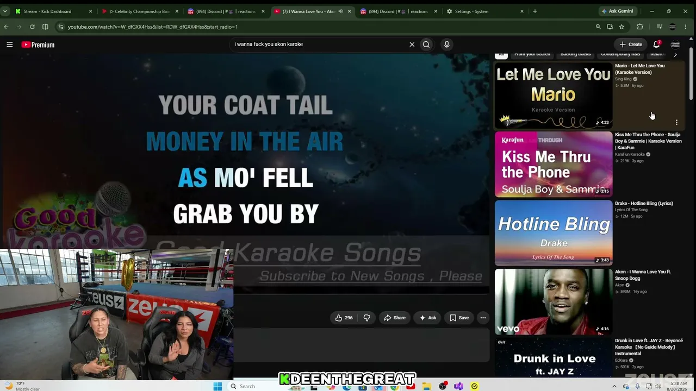Dislike the video with the thumbs-down button
The height and width of the screenshot is (391, 696).
[367, 318]
